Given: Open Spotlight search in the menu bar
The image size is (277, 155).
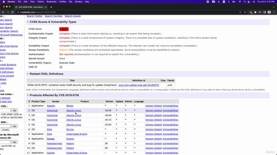Looking at the screenshot, I should pyautogui.click(x=245, y=2).
